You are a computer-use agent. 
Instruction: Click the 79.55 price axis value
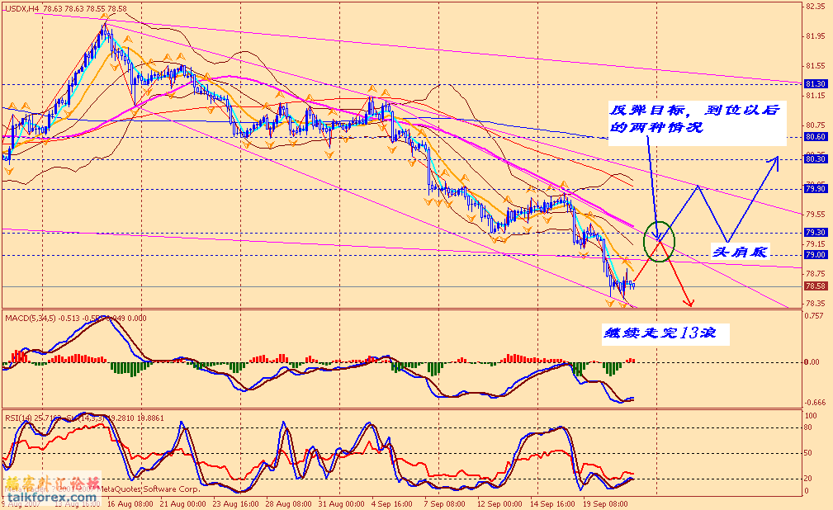click(x=816, y=215)
